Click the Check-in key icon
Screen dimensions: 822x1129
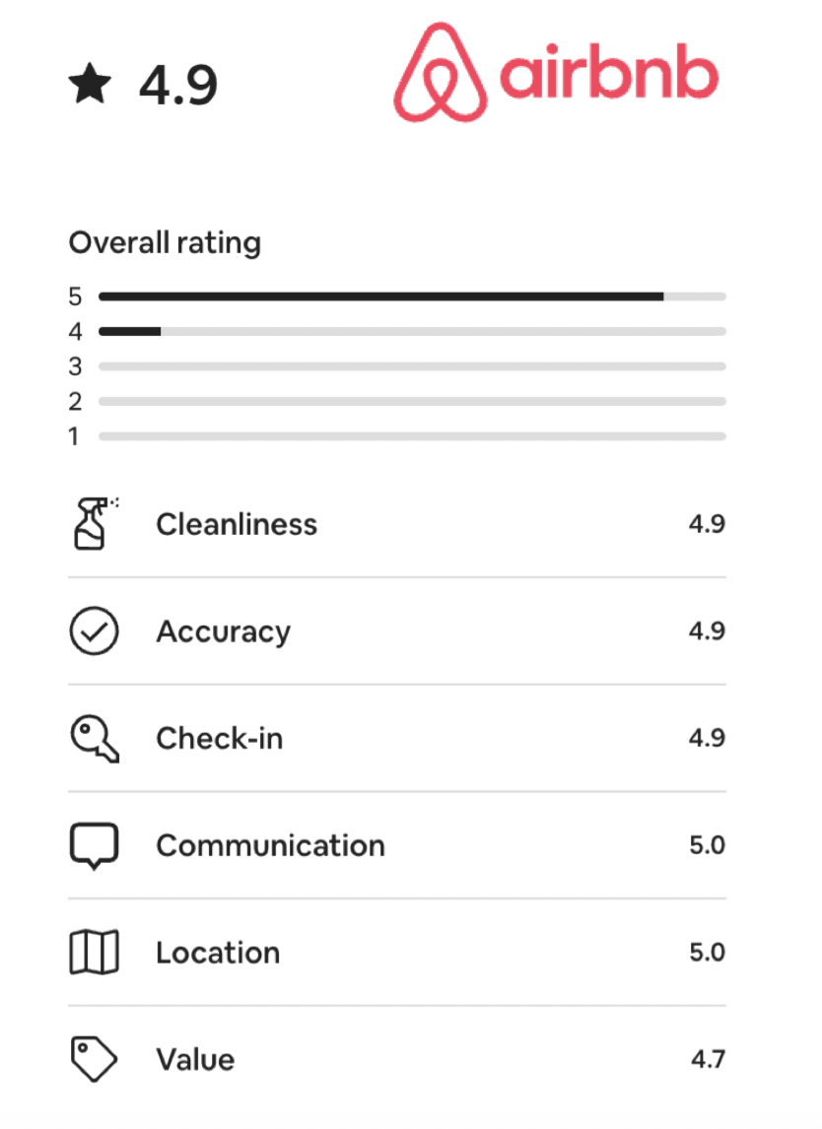[94, 738]
